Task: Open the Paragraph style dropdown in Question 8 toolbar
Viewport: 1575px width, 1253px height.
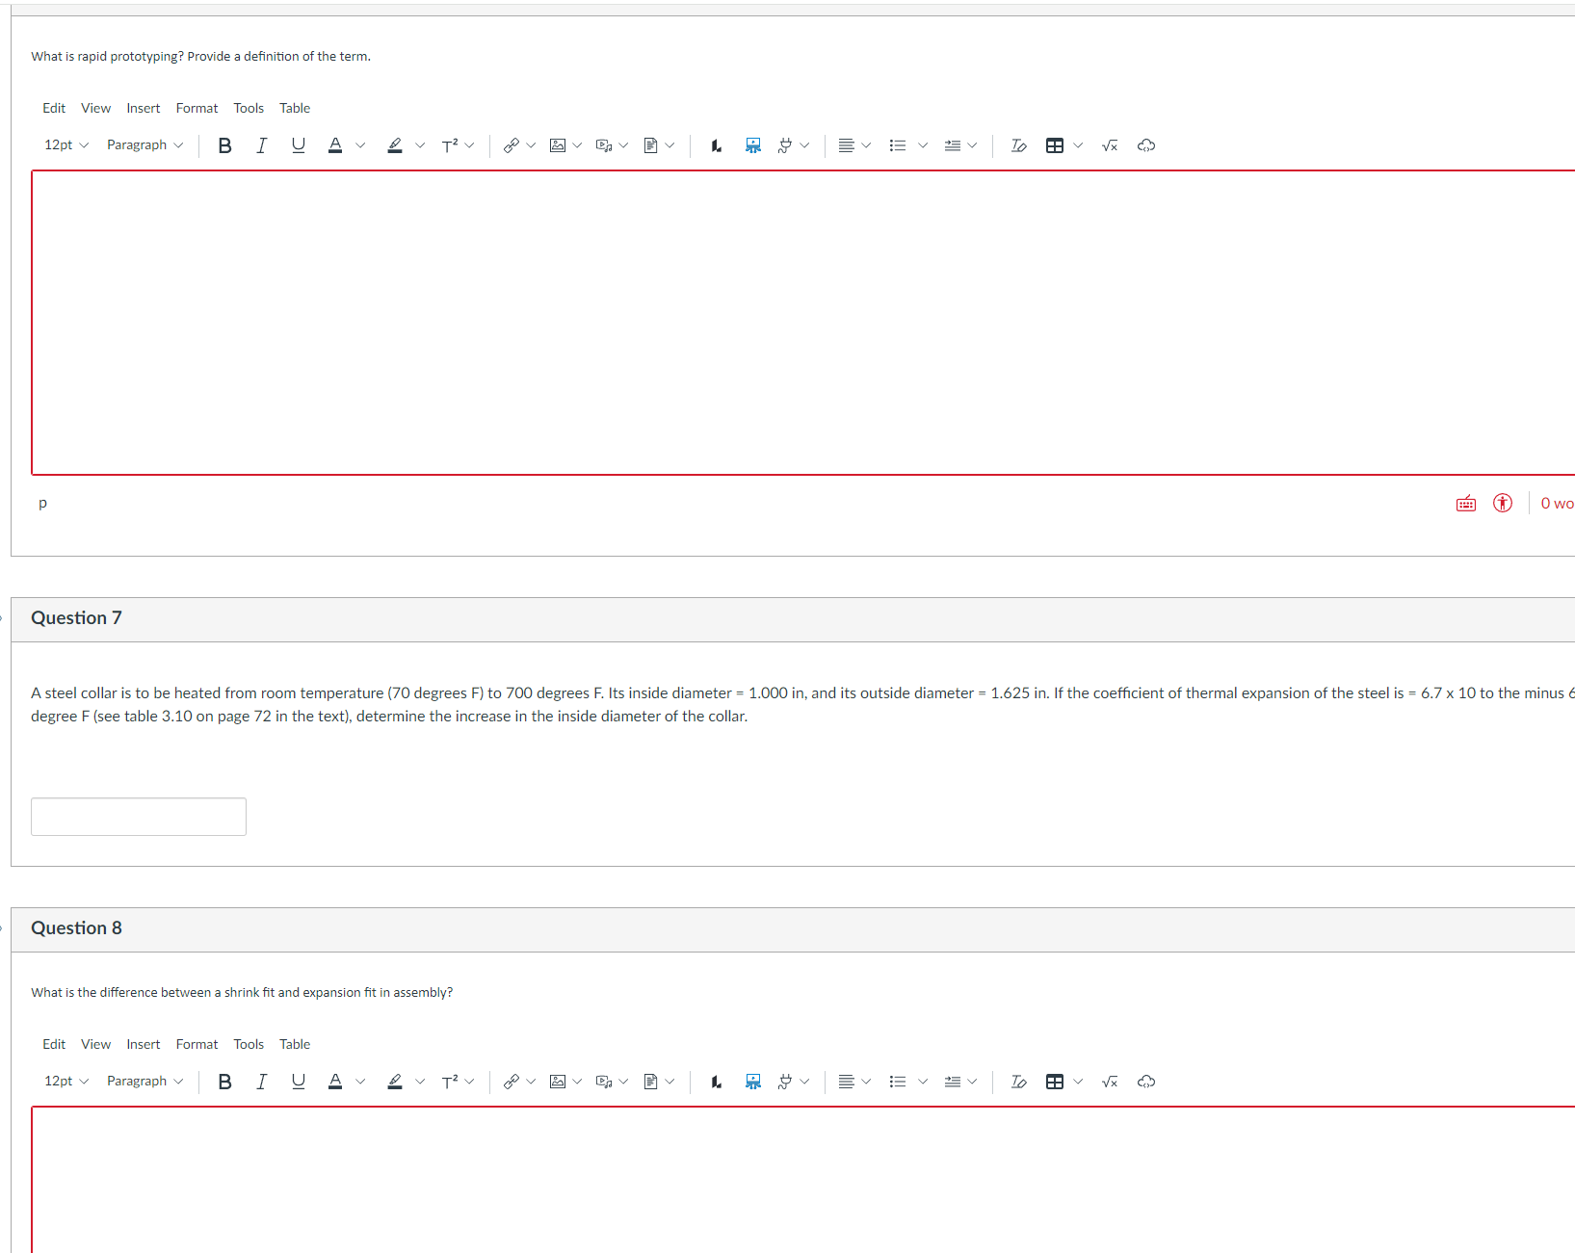Action: tap(144, 1082)
